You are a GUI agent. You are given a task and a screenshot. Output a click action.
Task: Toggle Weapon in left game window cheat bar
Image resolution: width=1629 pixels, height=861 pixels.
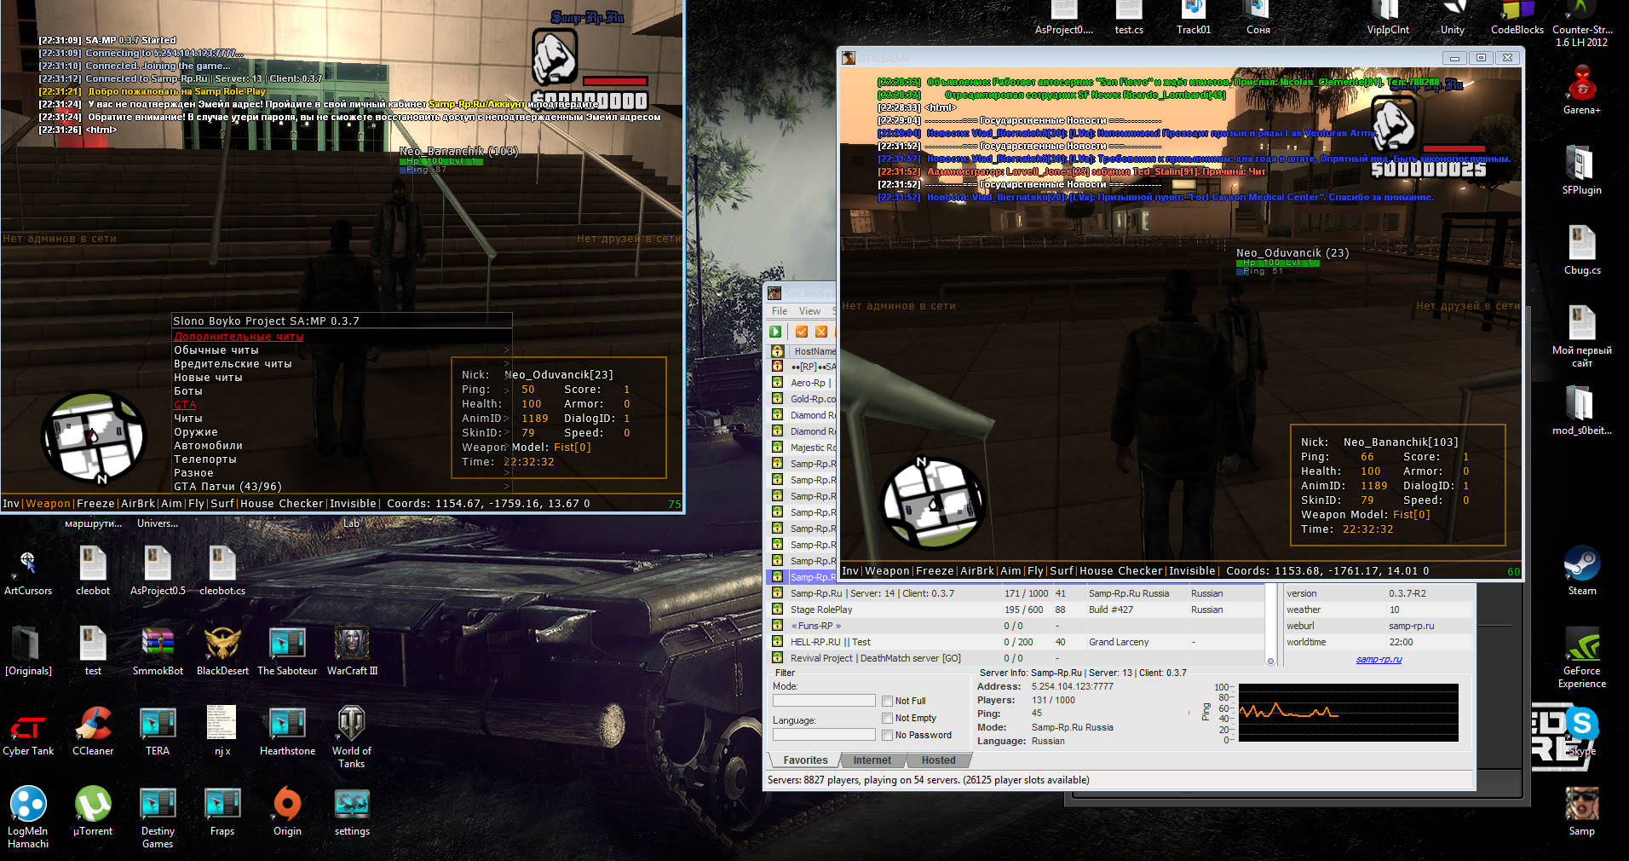click(49, 504)
